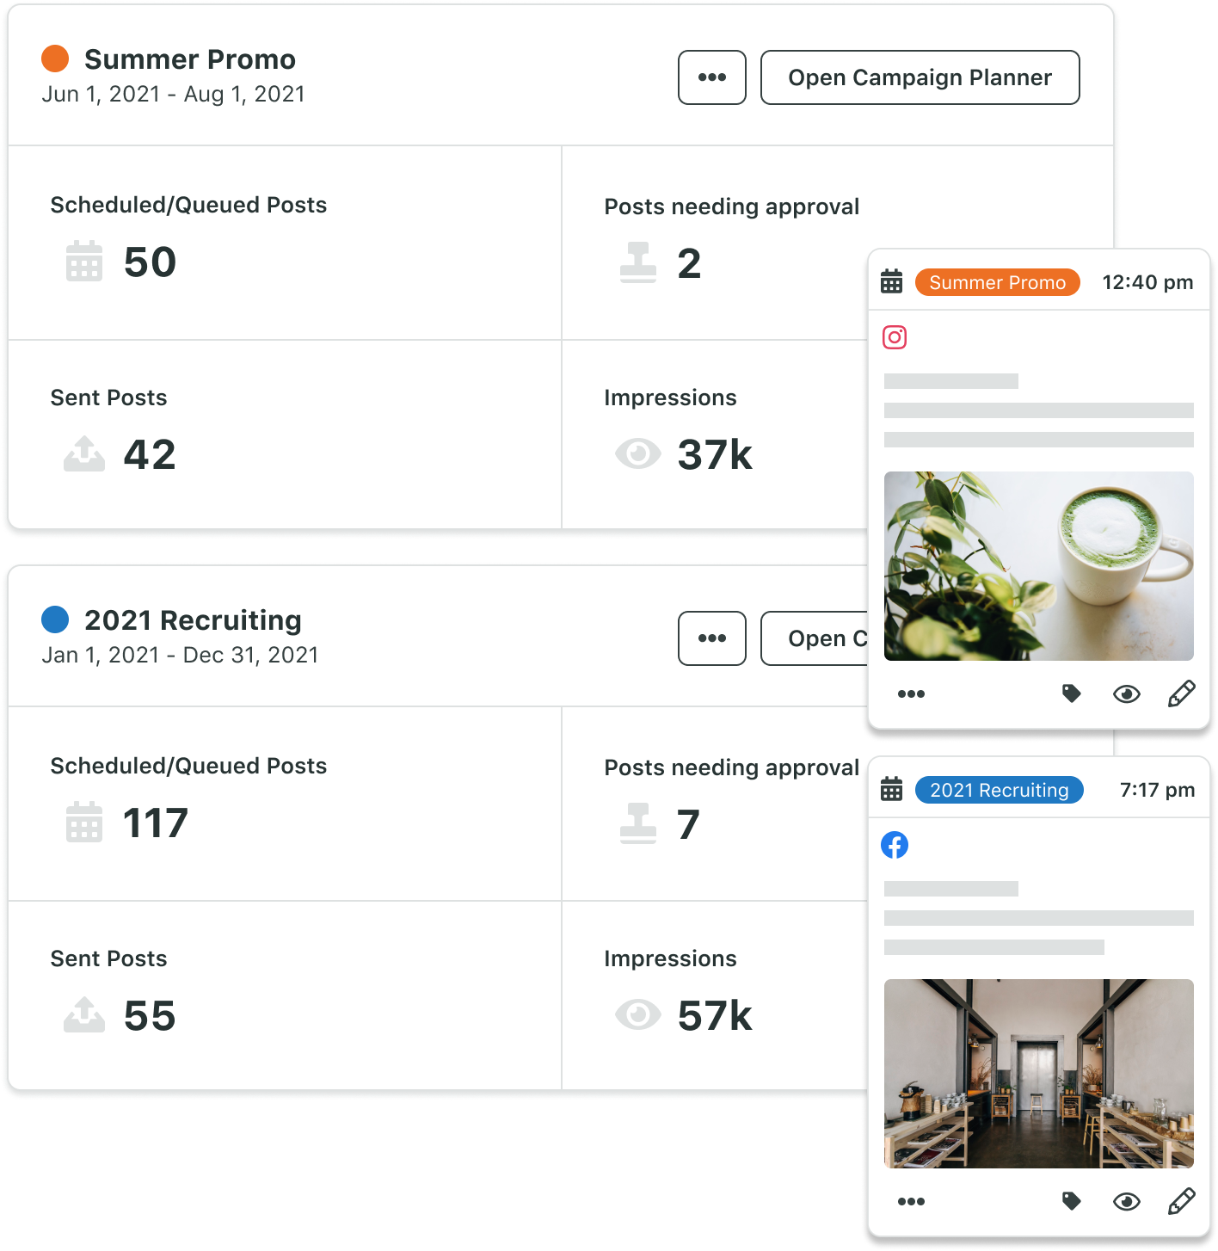Open the ellipsis menu on the Instagram post card
1218x1251 pixels.
(910, 693)
